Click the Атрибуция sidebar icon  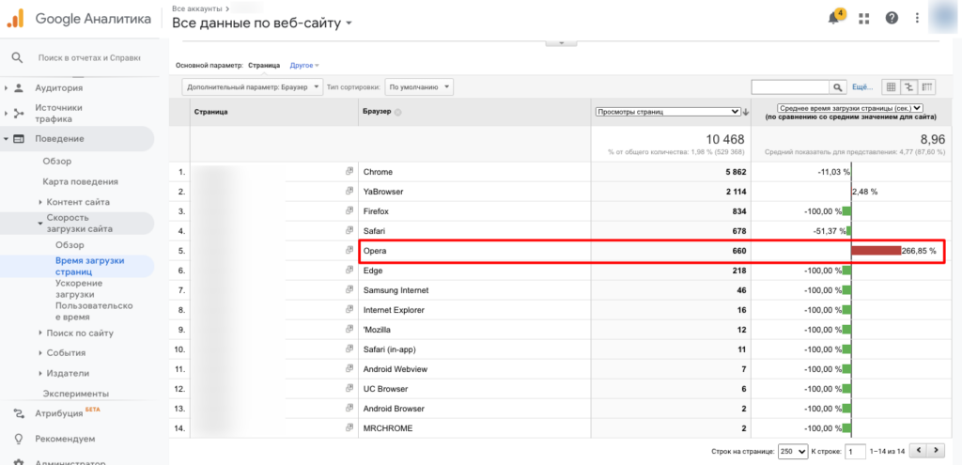point(17,413)
